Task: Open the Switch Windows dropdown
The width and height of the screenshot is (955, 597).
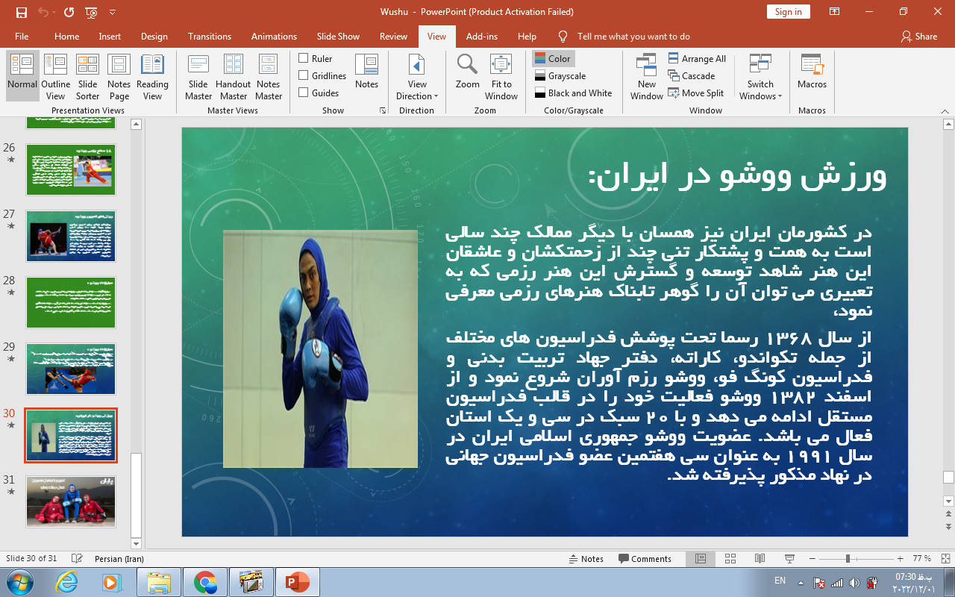Action: point(760,90)
